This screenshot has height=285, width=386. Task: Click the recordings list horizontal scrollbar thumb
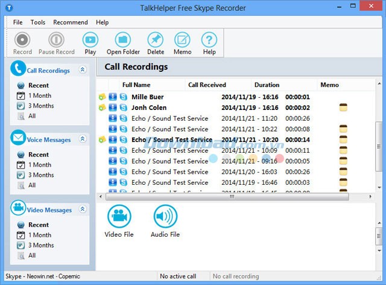[227, 196]
